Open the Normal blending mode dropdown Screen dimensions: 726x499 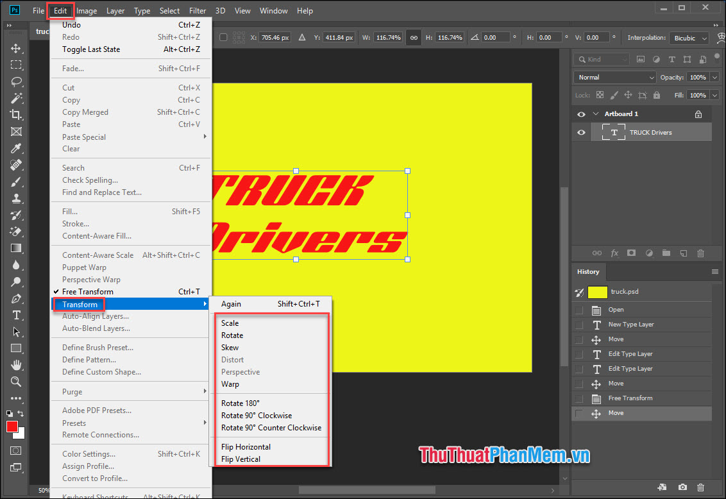[614, 76]
